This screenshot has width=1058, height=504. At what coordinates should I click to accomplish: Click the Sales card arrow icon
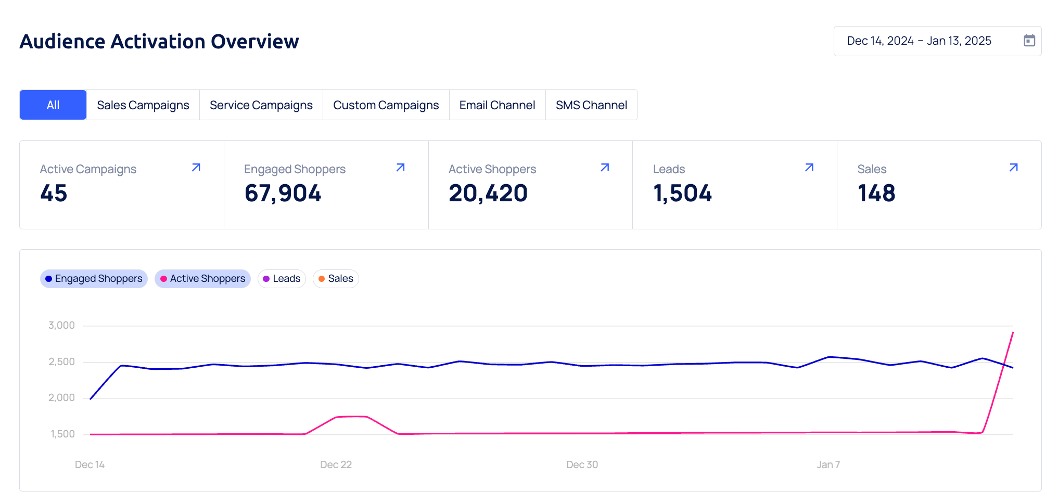point(1013,167)
